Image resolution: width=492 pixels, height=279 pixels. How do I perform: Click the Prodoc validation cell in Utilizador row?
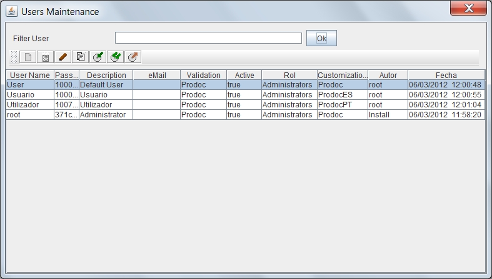tap(203, 105)
